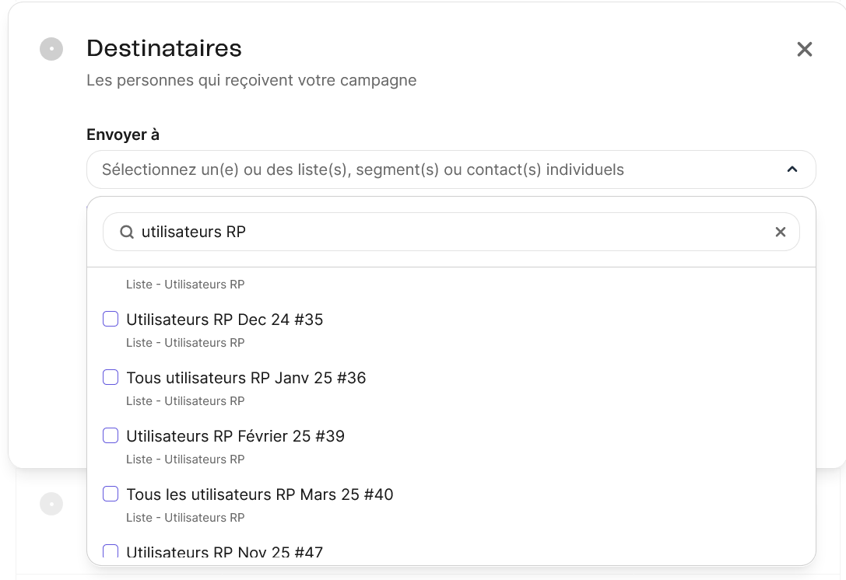The image size is (846, 580).
Task: Click the grey step circle beside Destinataires
Action: click(x=51, y=49)
